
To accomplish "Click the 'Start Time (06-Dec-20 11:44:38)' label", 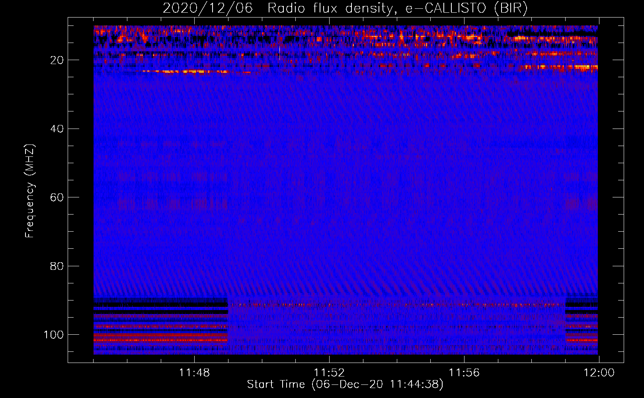I will 345,384.
